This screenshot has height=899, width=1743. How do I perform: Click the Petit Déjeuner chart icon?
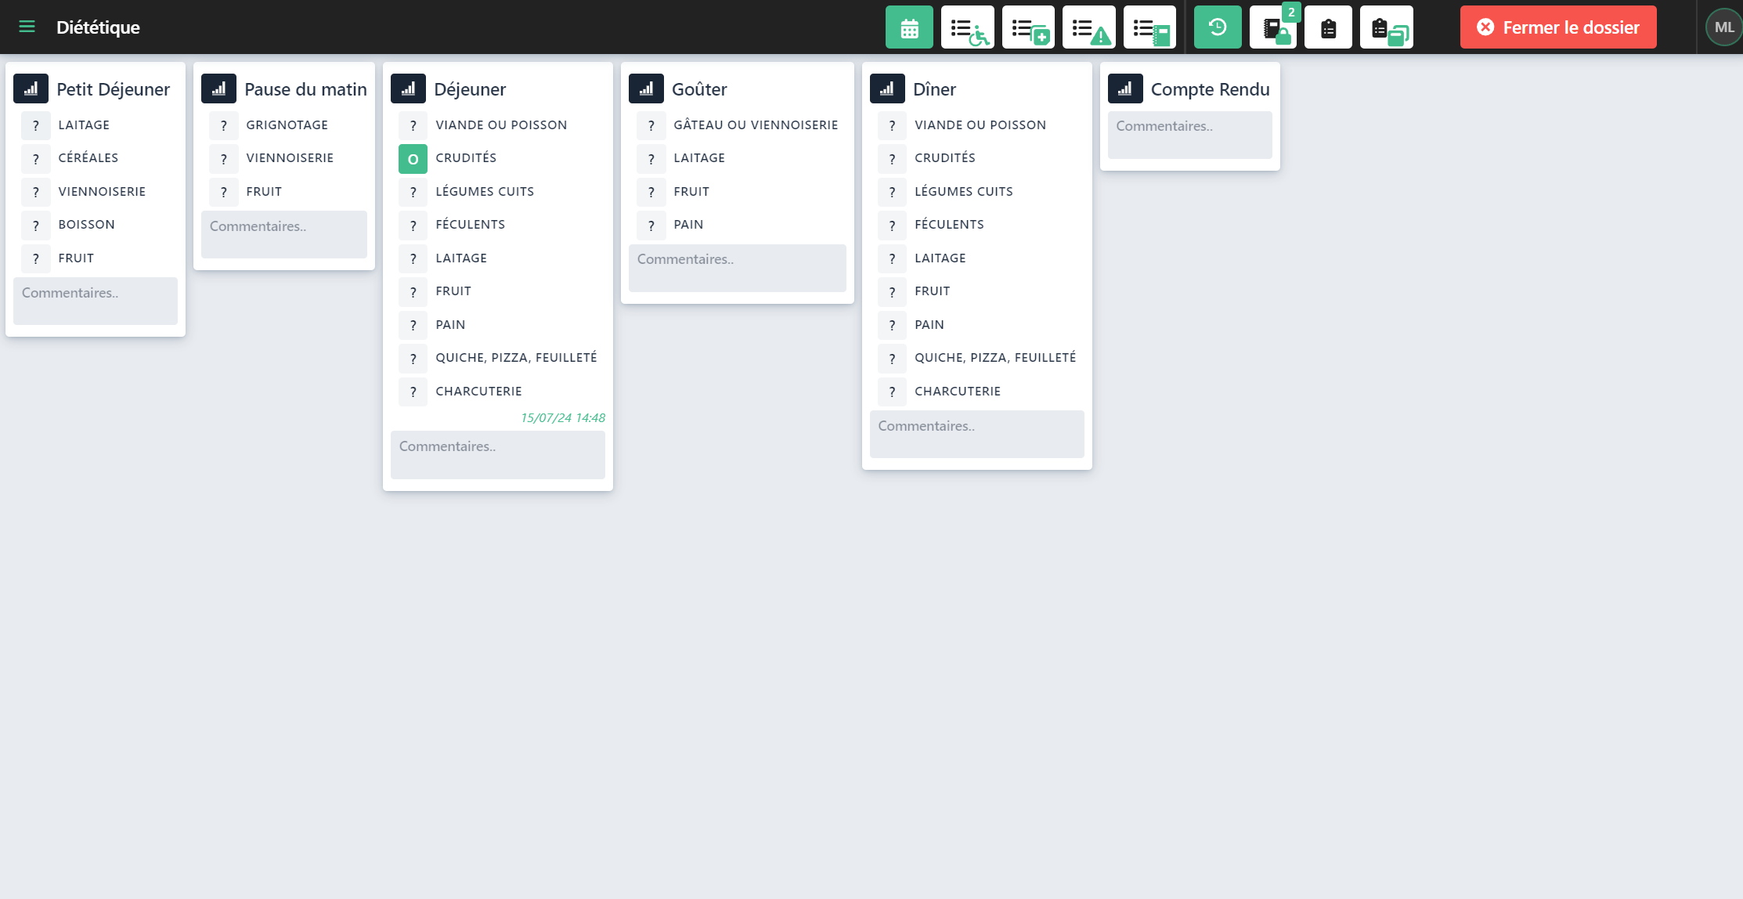tap(31, 88)
